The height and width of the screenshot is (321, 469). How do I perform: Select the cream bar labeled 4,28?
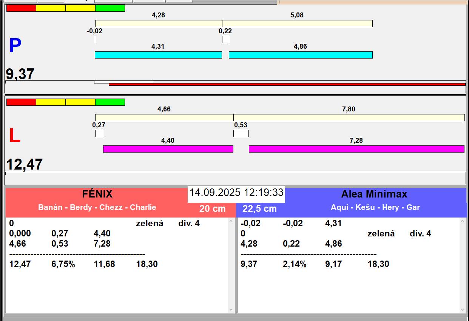click(x=159, y=23)
